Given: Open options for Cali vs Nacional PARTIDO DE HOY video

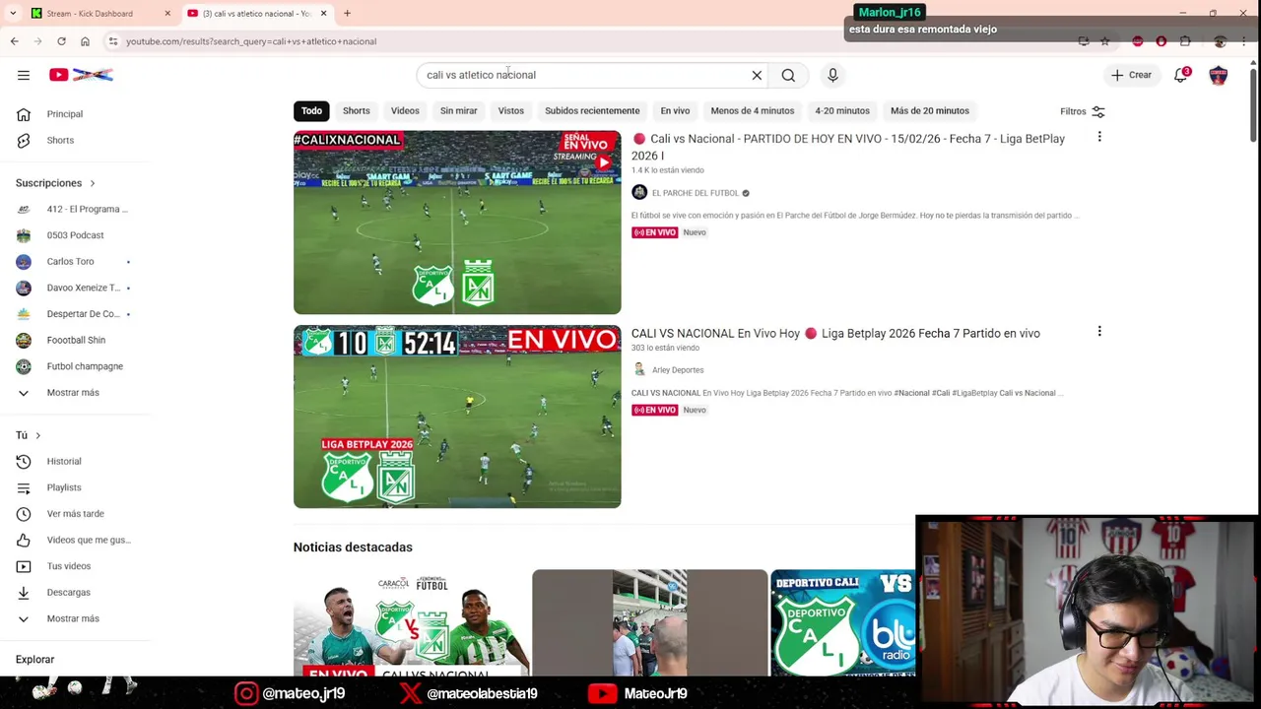Looking at the screenshot, I should click(x=1099, y=138).
